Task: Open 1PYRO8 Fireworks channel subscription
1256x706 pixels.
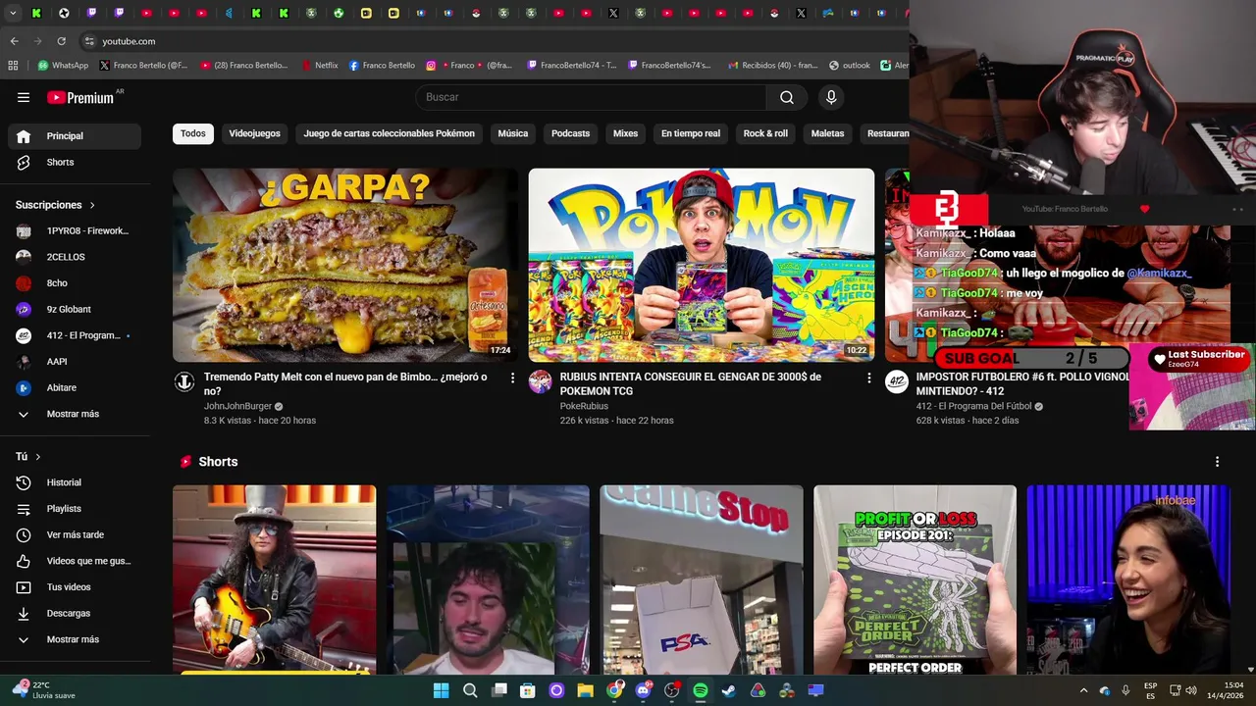Action: coord(75,231)
